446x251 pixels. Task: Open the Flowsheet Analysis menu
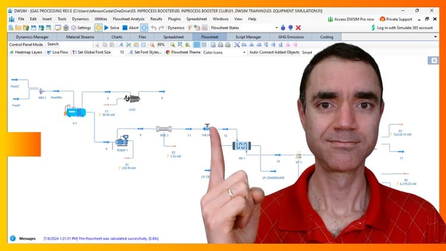click(128, 19)
